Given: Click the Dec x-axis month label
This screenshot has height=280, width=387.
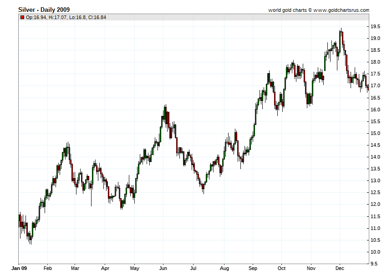Looking at the screenshot, I should (340, 268).
